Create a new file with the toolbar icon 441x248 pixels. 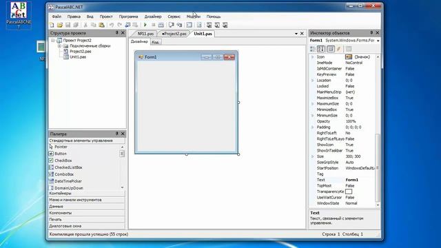52,25
